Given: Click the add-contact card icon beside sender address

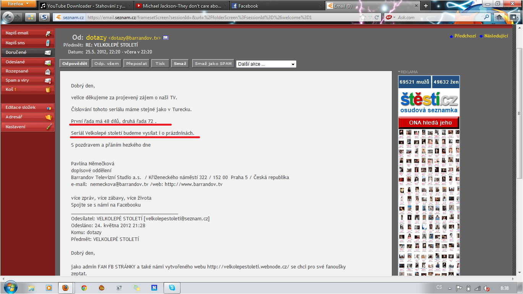Looking at the screenshot, I should pyautogui.click(x=166, y=37).
